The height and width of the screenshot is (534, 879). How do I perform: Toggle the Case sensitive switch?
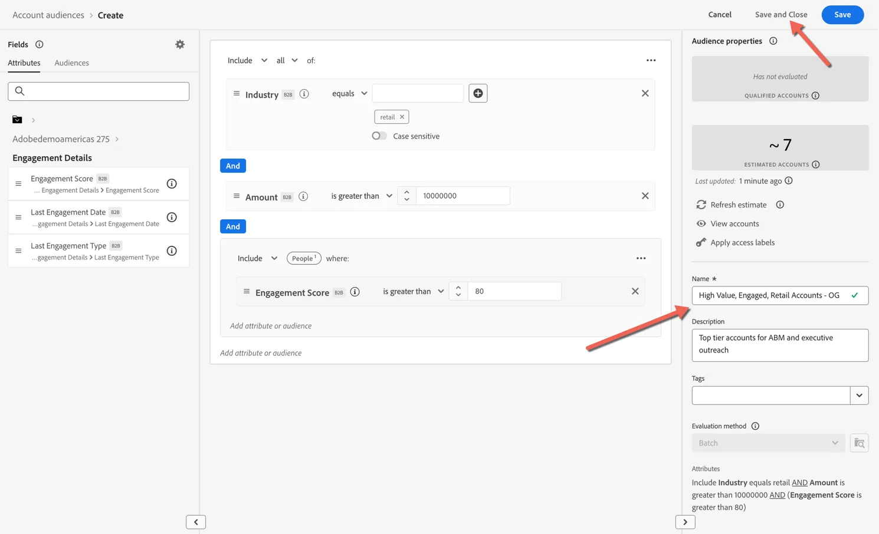point(379,136)
